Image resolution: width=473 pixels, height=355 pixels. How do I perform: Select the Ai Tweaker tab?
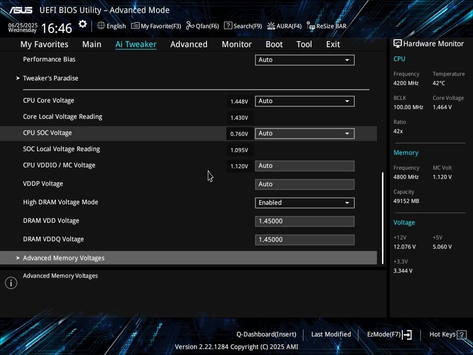coord(136,44)
